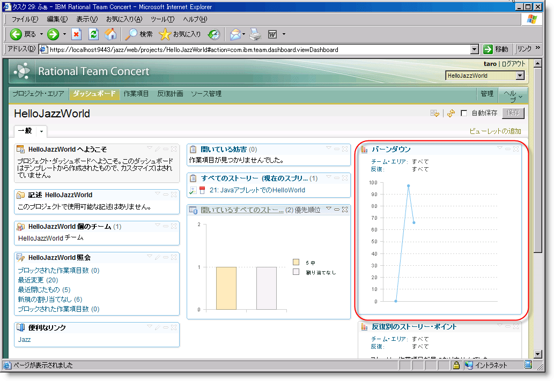Open the Back button history dropdown arrow

tap(41, 34)
